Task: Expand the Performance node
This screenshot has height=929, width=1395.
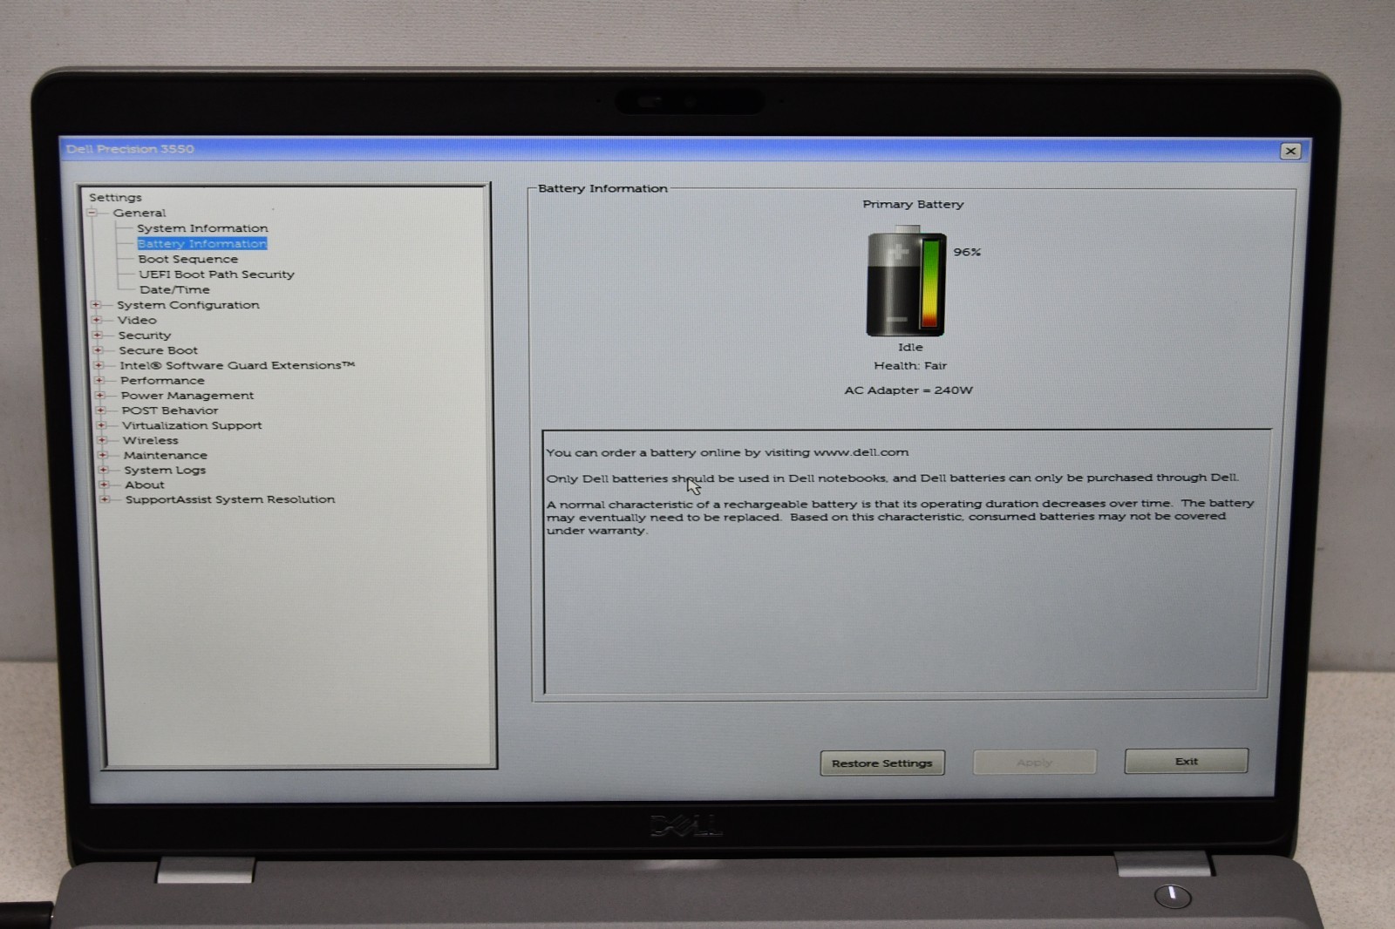Action: (99, 380)
